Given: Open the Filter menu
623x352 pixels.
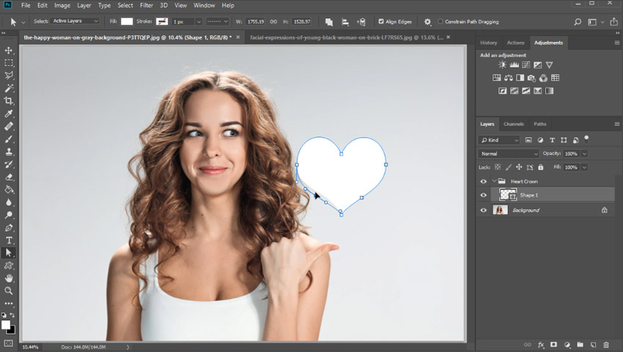Looking at the screenshot, I should tap(147, 5).
